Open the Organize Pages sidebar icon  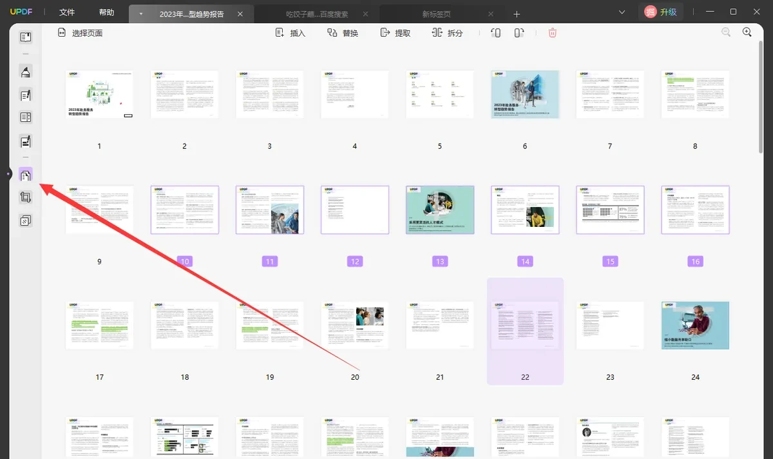point(26,175)
